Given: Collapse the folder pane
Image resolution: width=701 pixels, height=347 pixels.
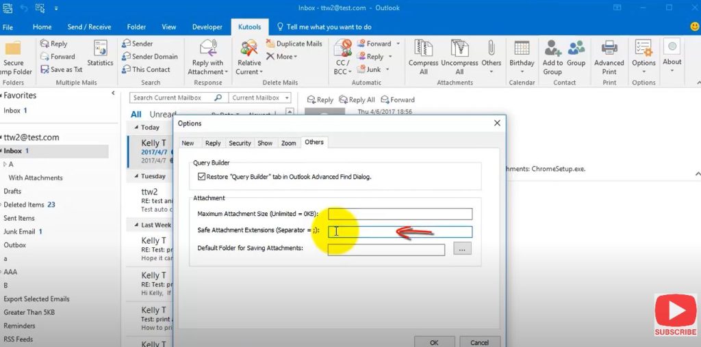Looking at the screenshot, I should [113, 93].
